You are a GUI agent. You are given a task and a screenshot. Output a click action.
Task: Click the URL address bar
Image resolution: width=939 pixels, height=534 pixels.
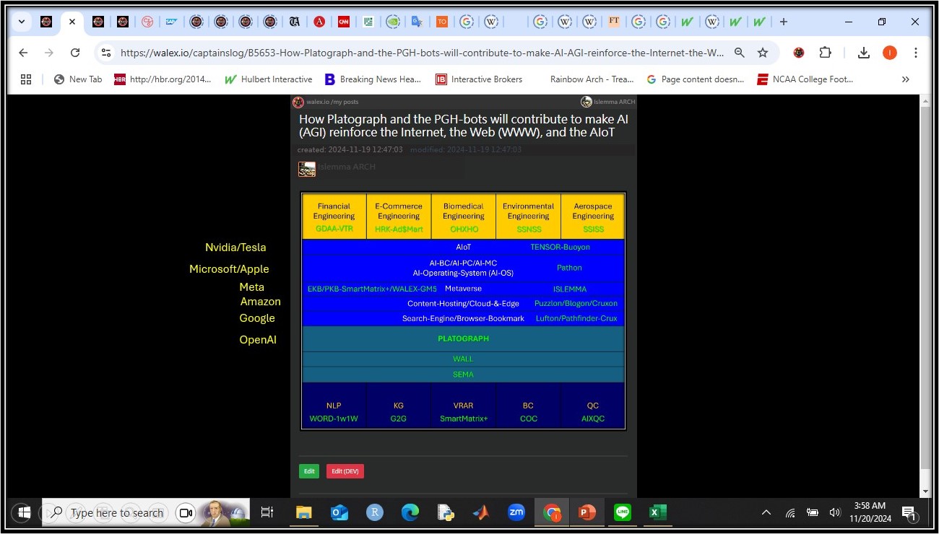[x=419, y=53]
